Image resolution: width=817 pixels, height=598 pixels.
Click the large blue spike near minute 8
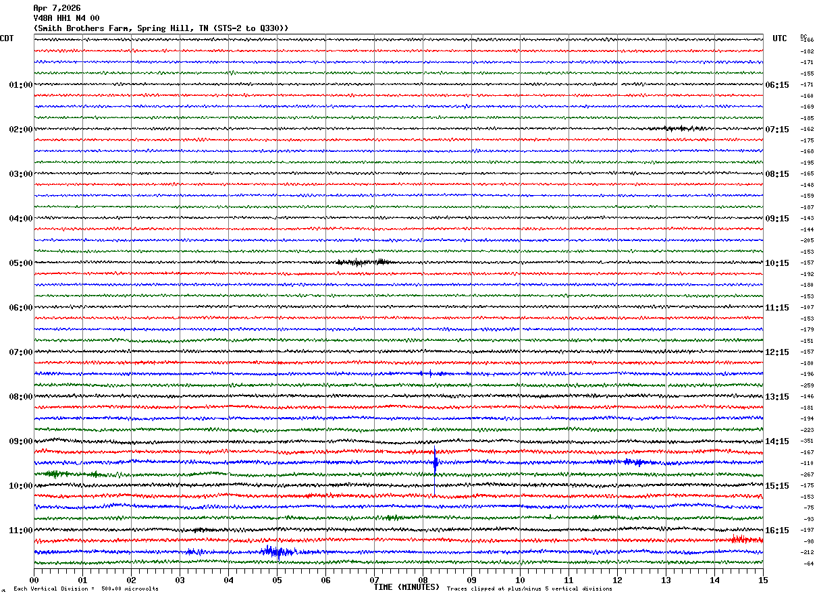[x=436, y=462]
